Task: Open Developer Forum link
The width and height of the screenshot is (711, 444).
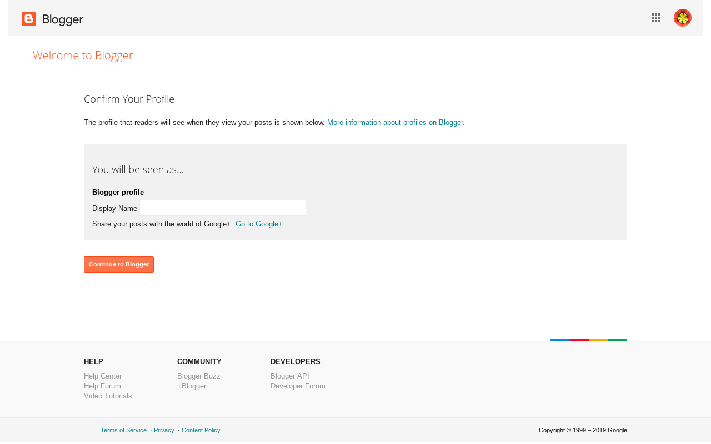Action: click(298, 386)
